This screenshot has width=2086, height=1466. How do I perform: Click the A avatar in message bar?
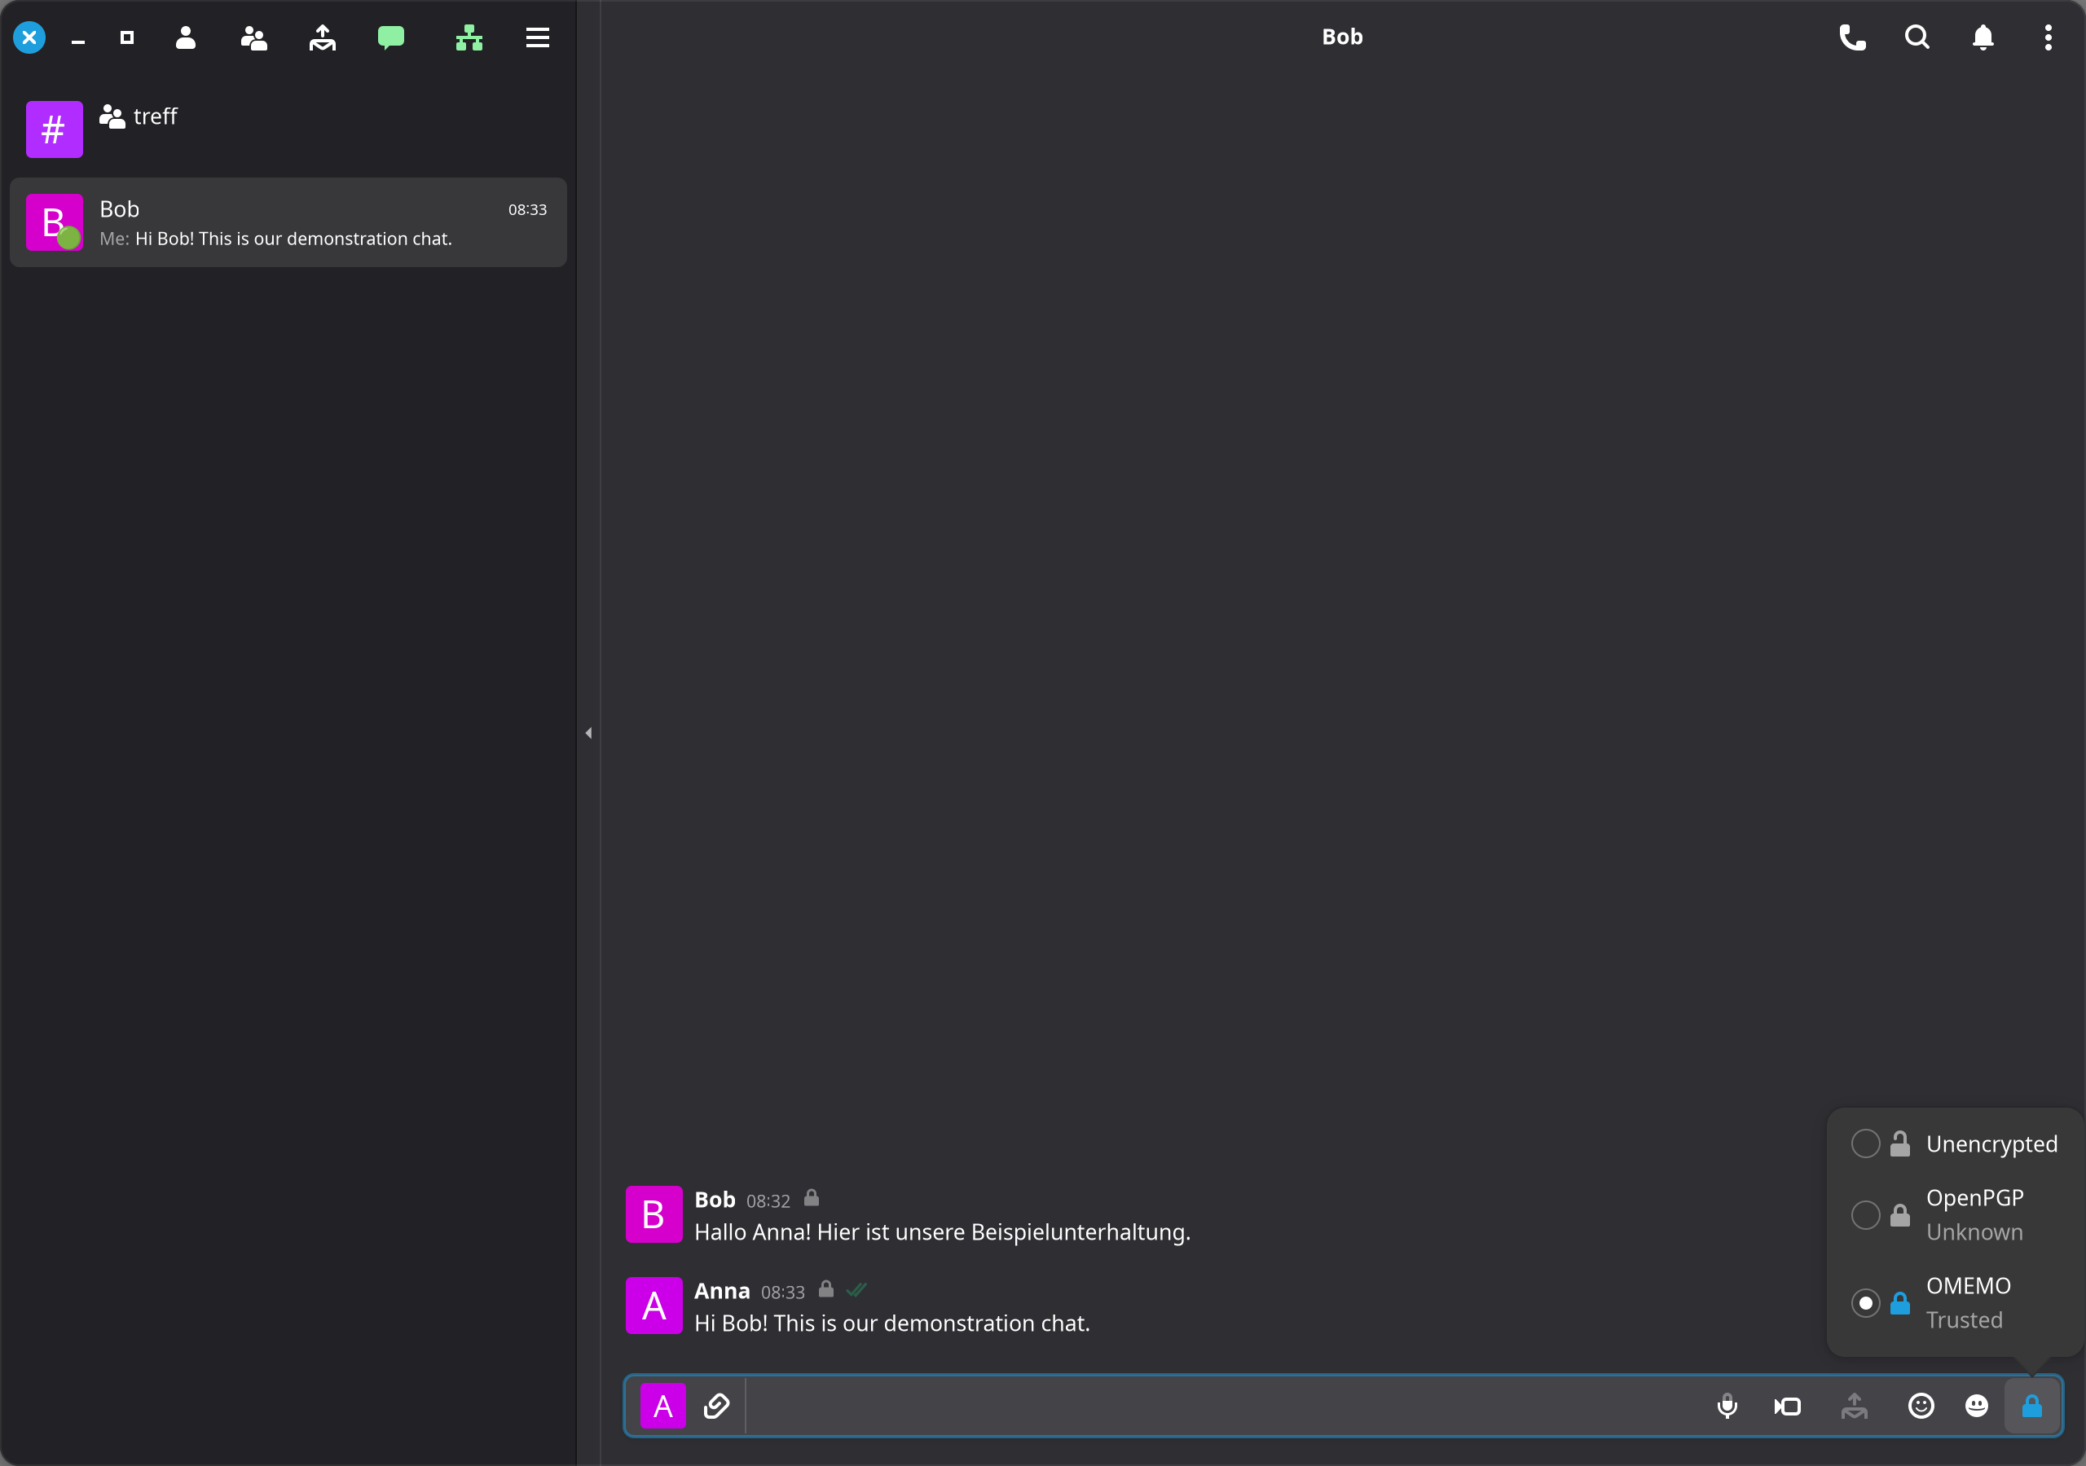[x=663, y=1406]
